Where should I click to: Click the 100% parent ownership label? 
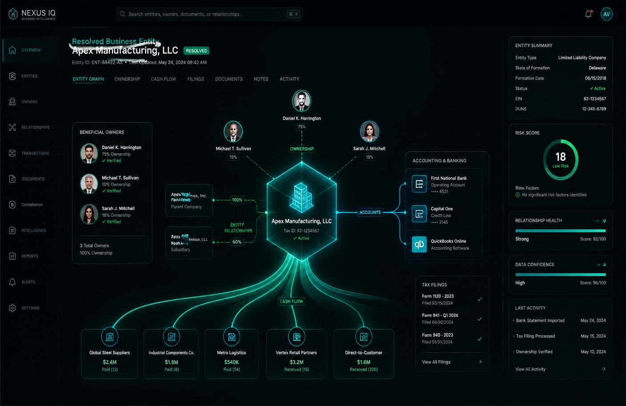pyautogui.click(x=237, y=200)
